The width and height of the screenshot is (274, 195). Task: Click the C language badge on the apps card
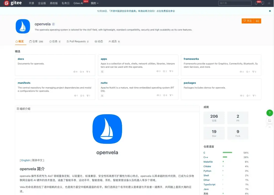coord(102,72)
